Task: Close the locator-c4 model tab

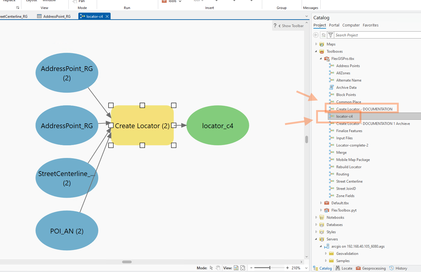Action: pos(107,17)
